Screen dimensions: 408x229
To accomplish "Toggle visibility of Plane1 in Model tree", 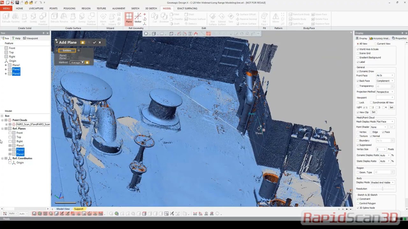I will point(10,146).
